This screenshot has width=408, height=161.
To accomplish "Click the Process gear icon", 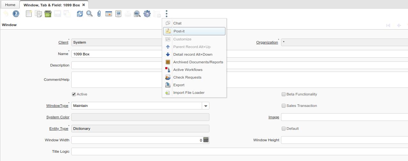I will [147, 14].
